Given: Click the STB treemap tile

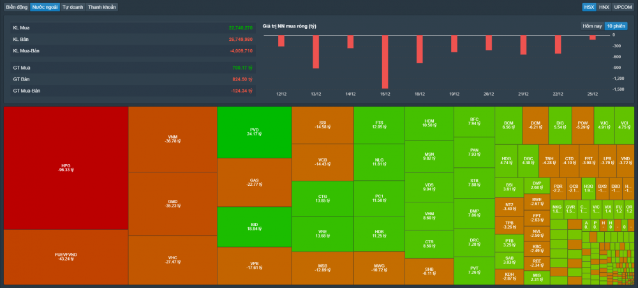Looking at the screenshot, I should click(474, 183).
